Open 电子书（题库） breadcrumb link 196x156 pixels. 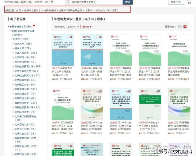coord(32,10)
